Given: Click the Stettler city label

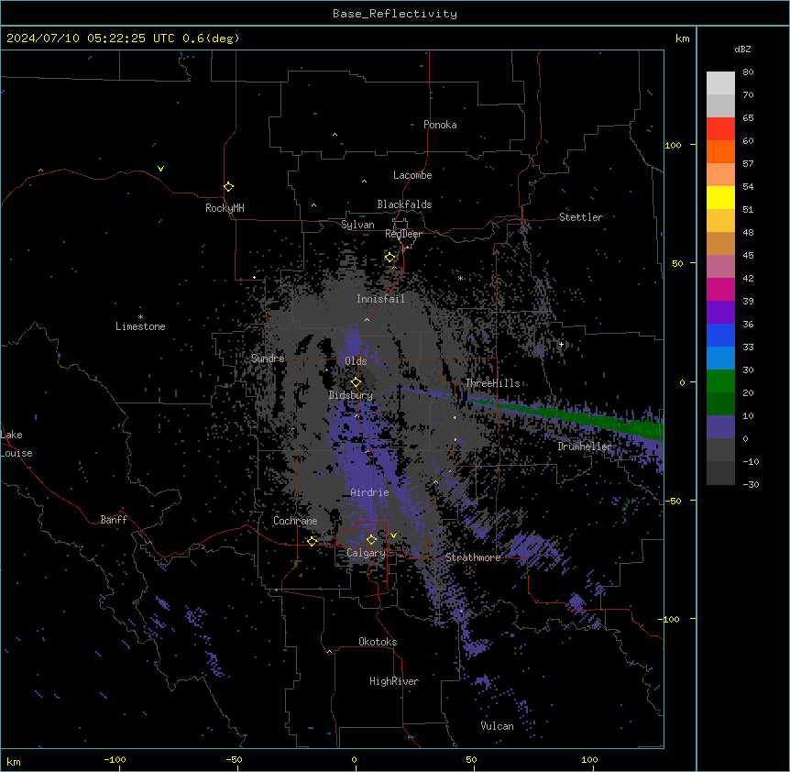Looking at the screenshot, I should [x=581, y=217].
